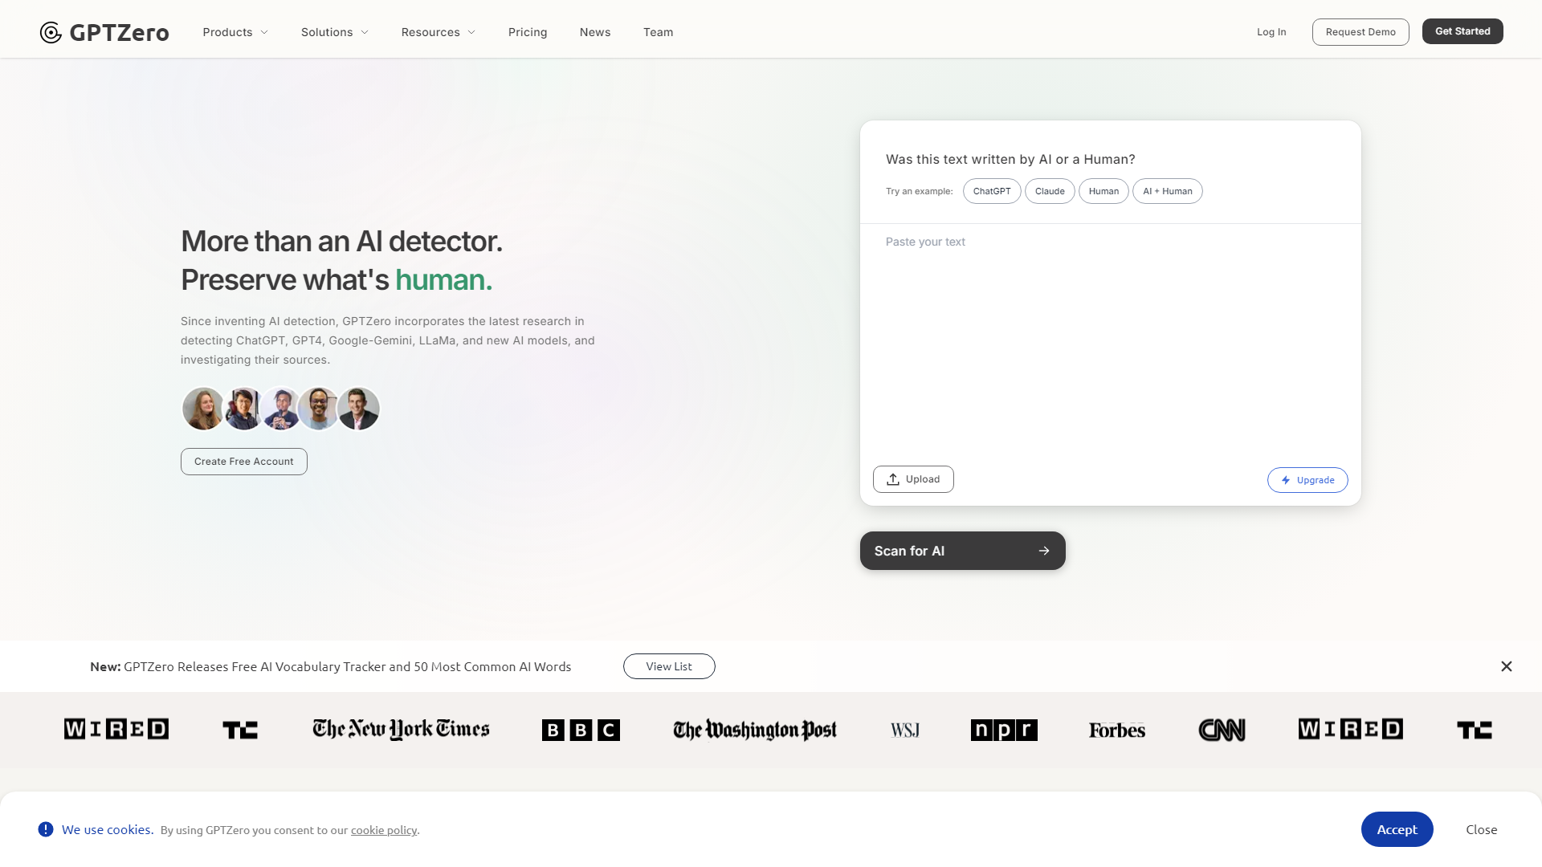Click the info icon near cookie notice
The image size is (1542, 867).
46,829
